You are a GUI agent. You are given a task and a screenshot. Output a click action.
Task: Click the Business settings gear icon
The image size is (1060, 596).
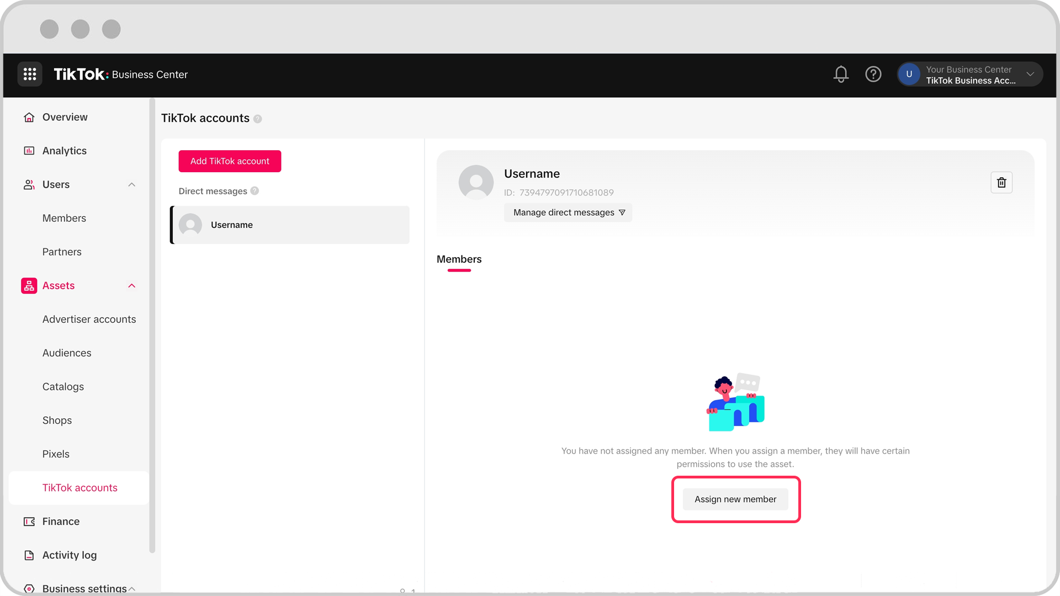coord(29,588)
